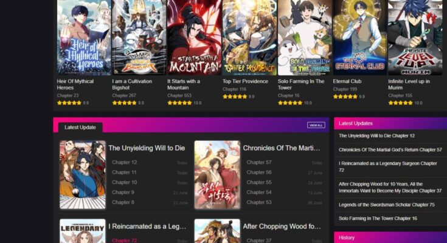
Task: Select the Latest Update tab
Action: tap(80, 128)
